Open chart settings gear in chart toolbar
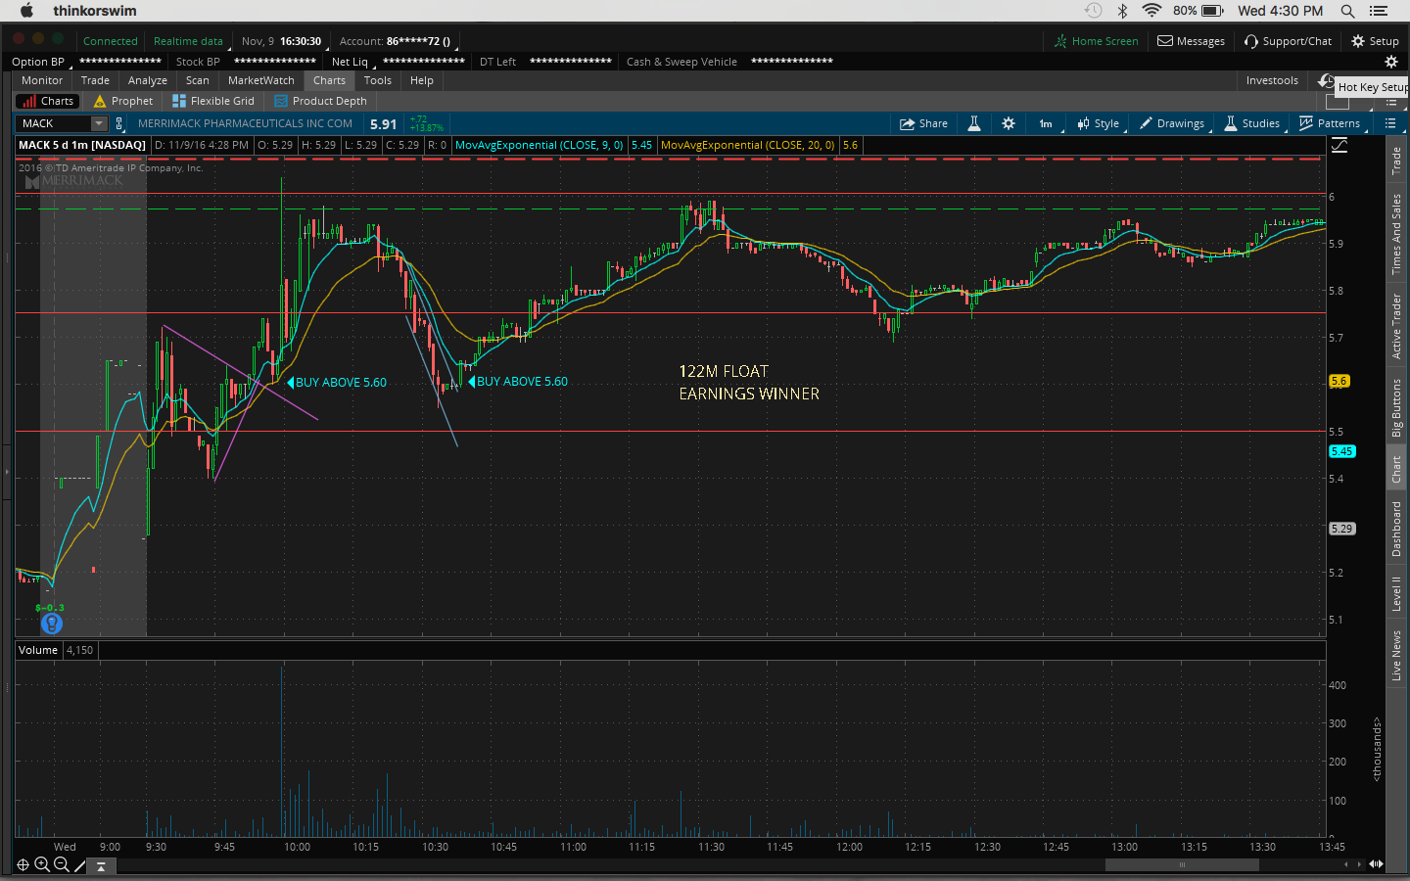 pyautogui.click(x=1009, y=123)
